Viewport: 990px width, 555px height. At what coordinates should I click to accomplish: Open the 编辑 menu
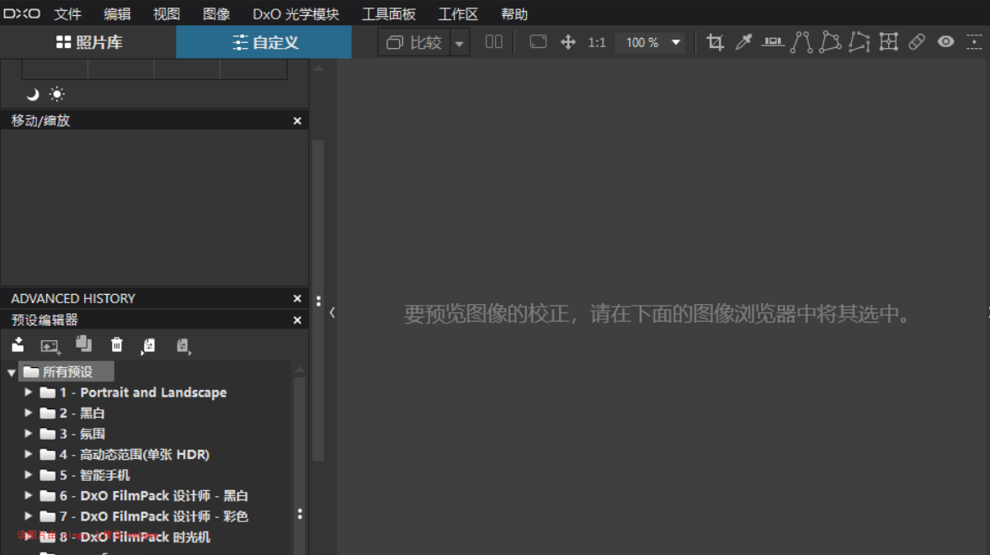coord(117,13)
